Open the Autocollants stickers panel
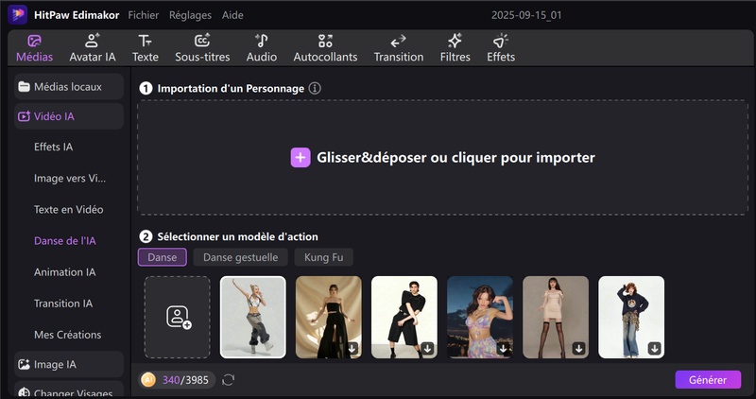The image size is (756, 399). click(325, 48)
